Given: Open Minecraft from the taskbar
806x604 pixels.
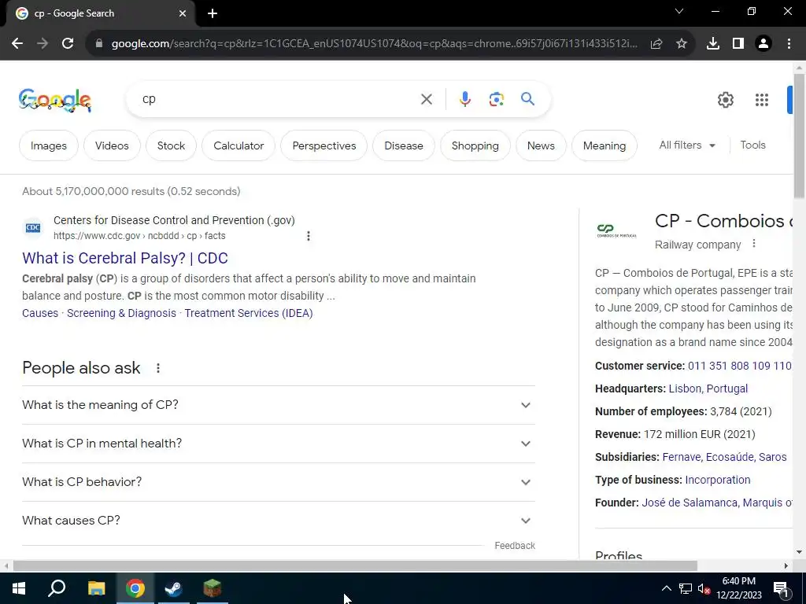Looking at the screenshot, I should (213, 588).
